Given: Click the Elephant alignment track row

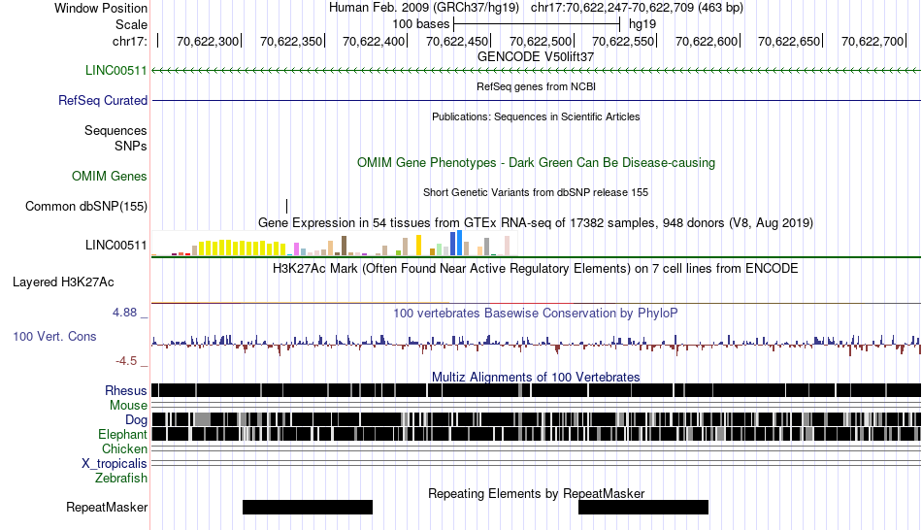Looking at the screenshot, I should point(536,434).
